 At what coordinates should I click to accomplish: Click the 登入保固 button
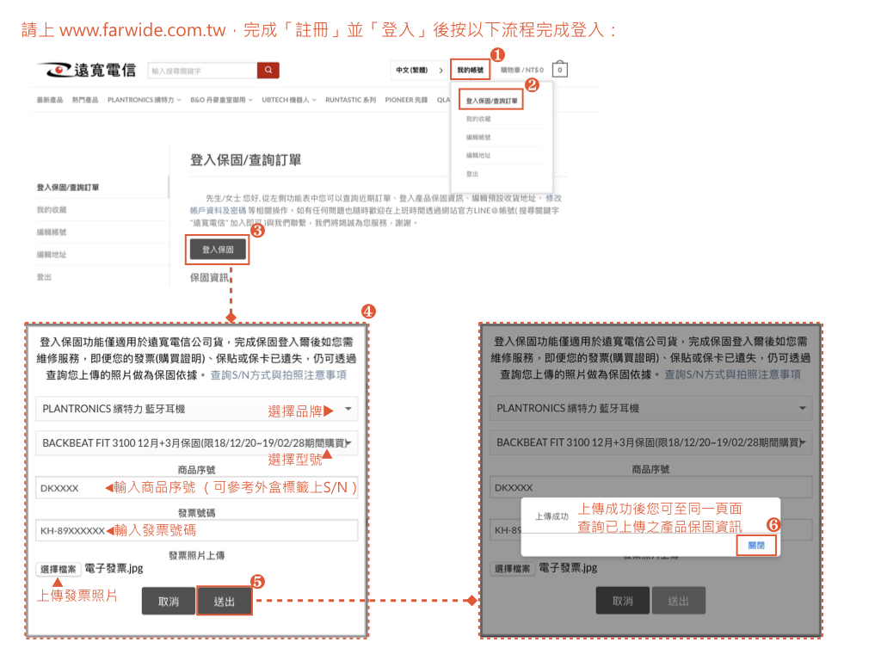click(218, 250)
